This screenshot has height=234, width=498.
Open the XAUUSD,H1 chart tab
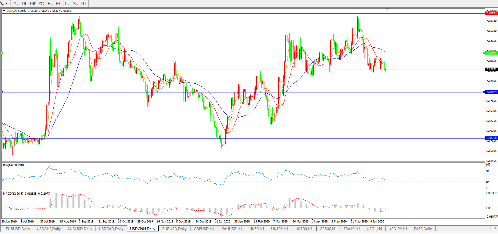point(232,229)
